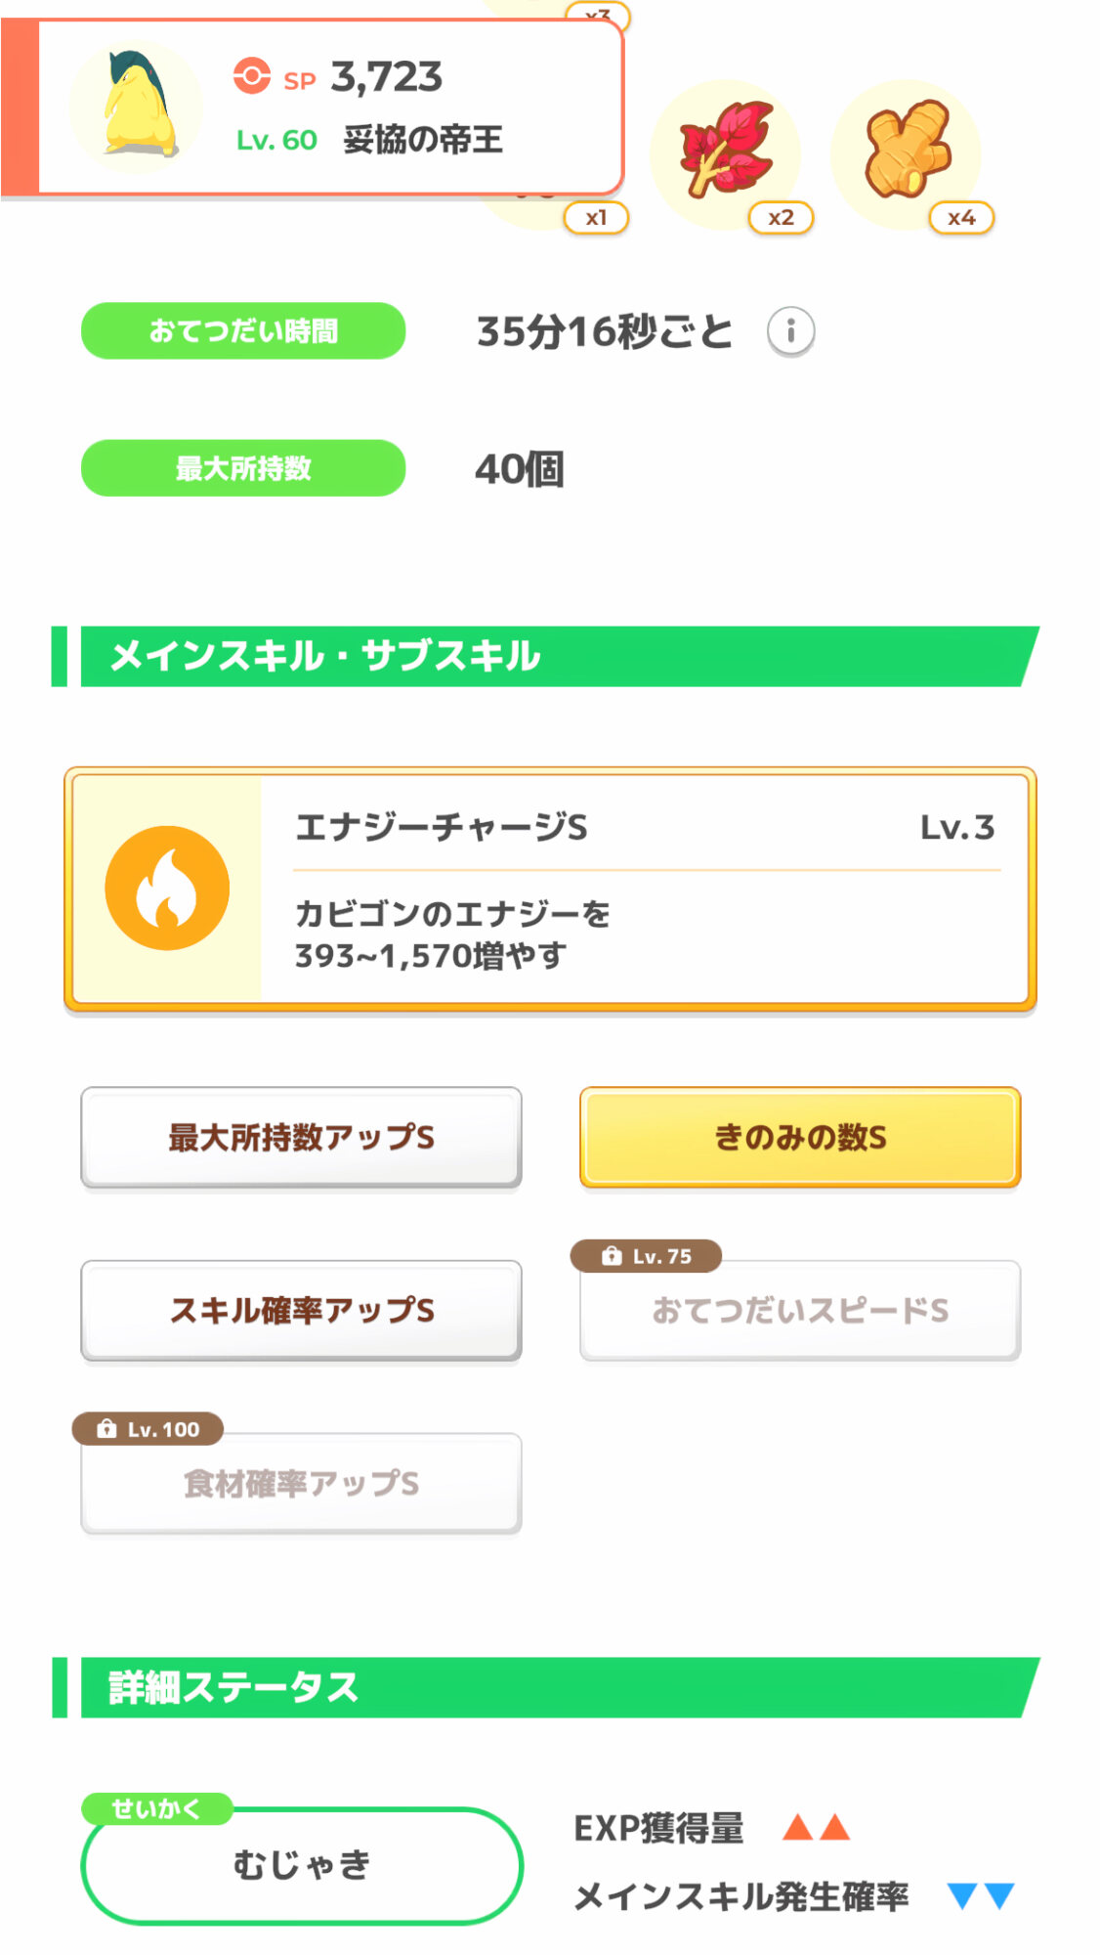Tap the red EXP up arrows
The width and height of the screenshot is (1100, 1955).
coord(816,1827)
